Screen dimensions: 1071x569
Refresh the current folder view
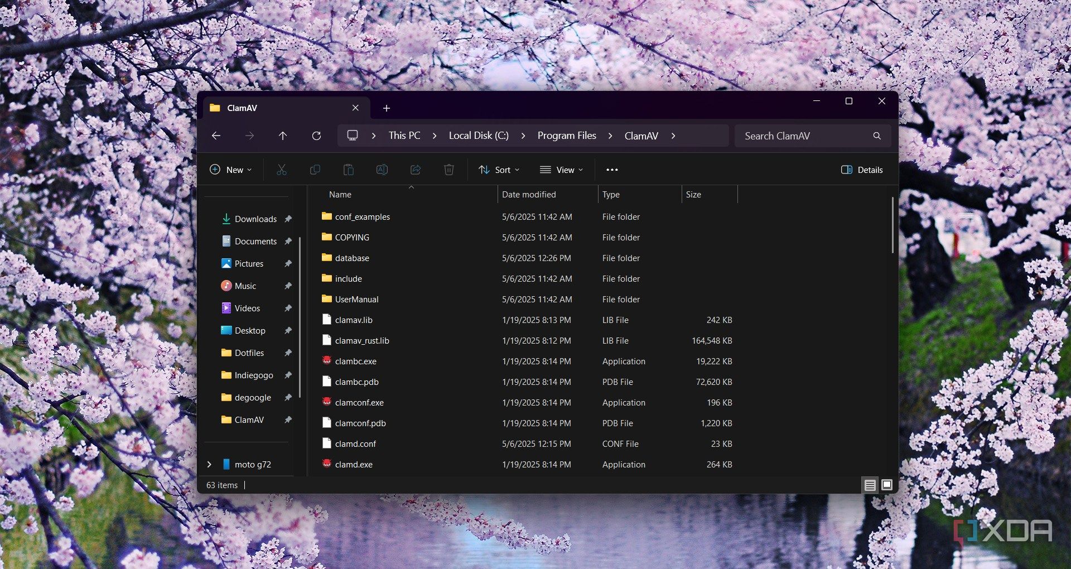316,136
